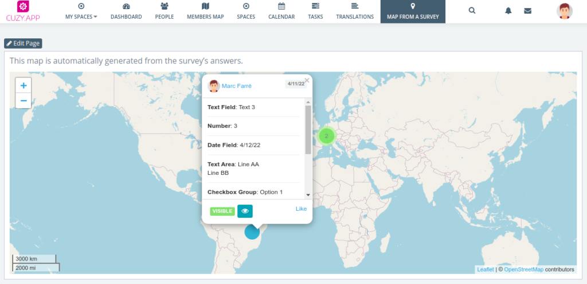Viewport: 587px width, 284px height.
Task: Open the Members Map page
Action: pyautogui.click(x=205, y=11)
